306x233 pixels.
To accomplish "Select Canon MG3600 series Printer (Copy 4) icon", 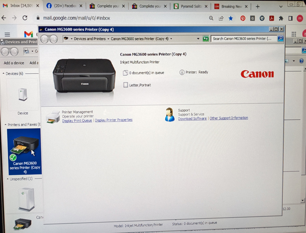I will (x=24, y=152).
